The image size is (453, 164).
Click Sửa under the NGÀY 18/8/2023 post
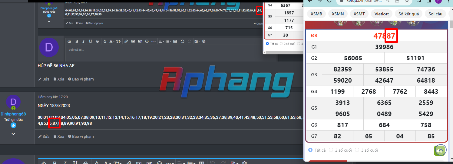pos(44,136)
